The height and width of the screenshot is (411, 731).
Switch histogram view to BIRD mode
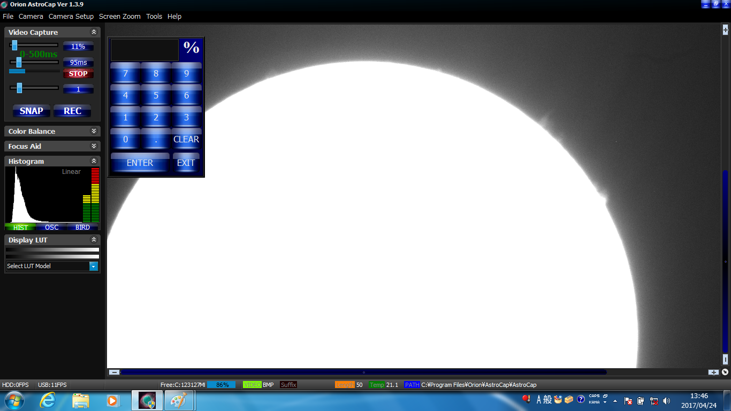(82, 227)
